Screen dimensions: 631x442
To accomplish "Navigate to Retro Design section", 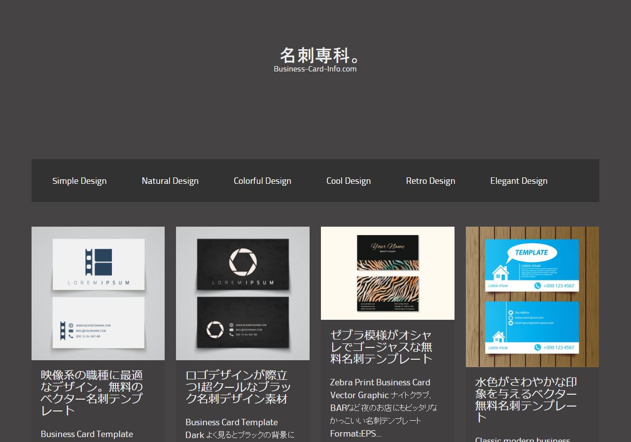I will tap(430, 181).
